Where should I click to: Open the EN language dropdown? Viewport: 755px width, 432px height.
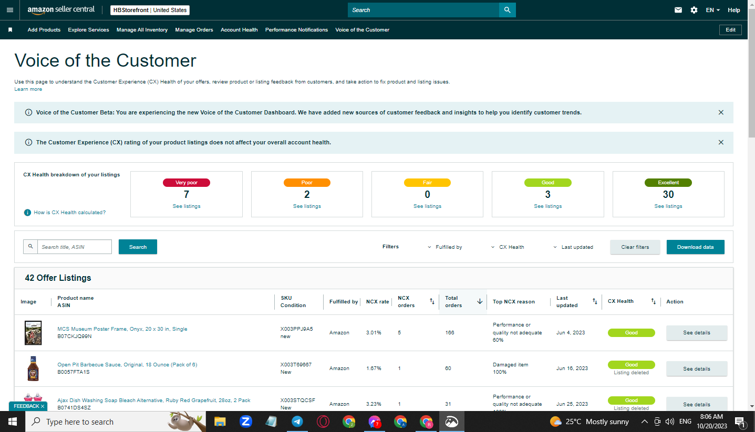713,10
